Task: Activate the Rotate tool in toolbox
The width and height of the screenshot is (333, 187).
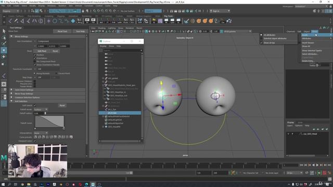Action: click(x=4, y=57)
